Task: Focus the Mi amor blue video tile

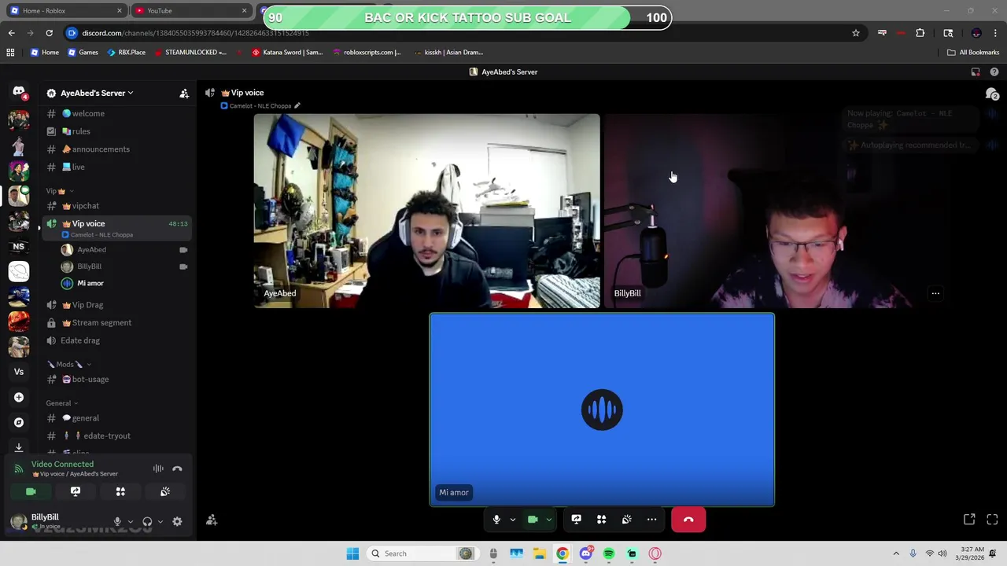Action: (x=602, y=410)
